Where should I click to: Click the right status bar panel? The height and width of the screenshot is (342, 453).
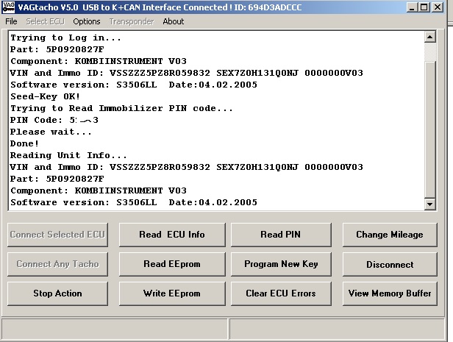pyautogui.click(x=337, y=329)
